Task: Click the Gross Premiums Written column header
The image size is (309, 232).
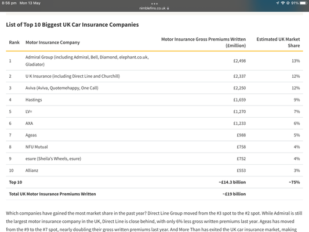Action: tap(203, 42)
